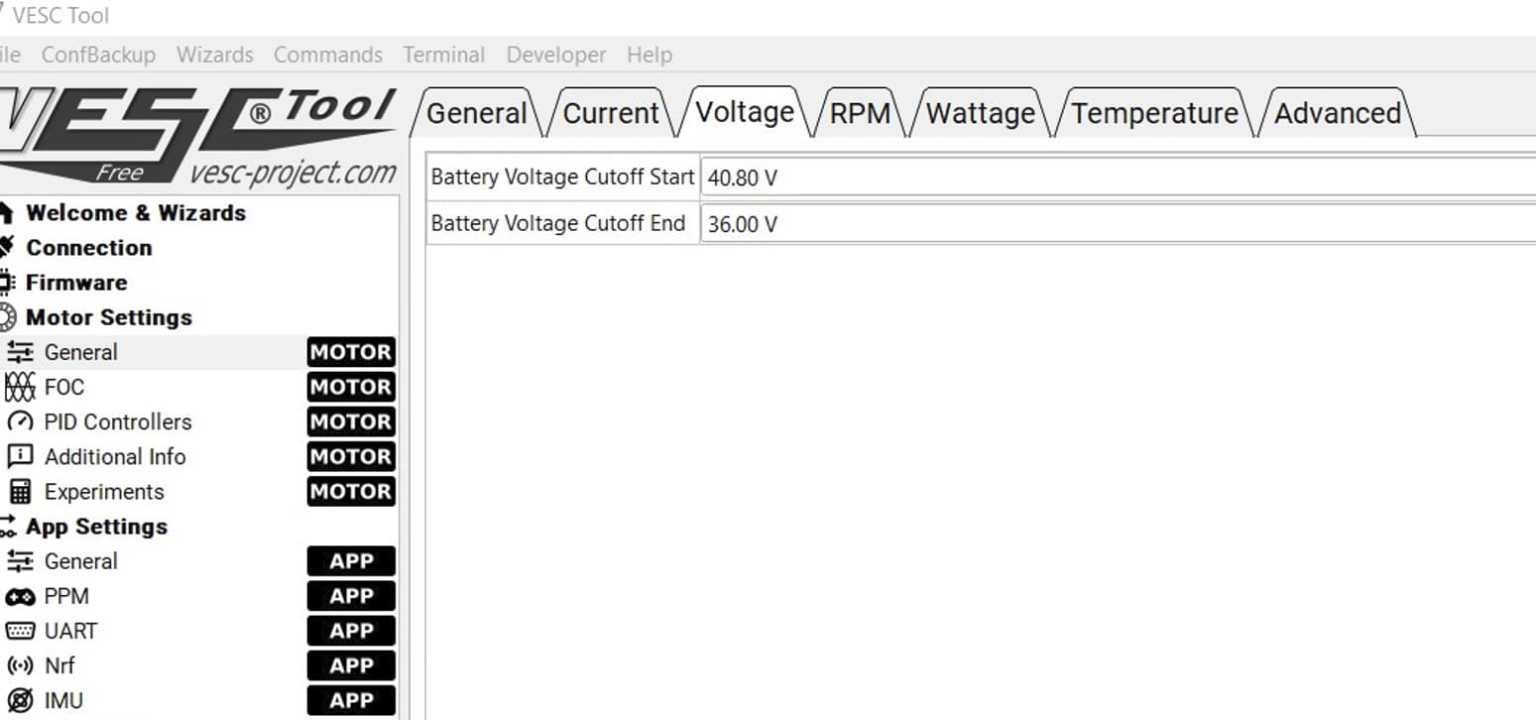Click the Firmware chip icon

click(x=7, y=282)
